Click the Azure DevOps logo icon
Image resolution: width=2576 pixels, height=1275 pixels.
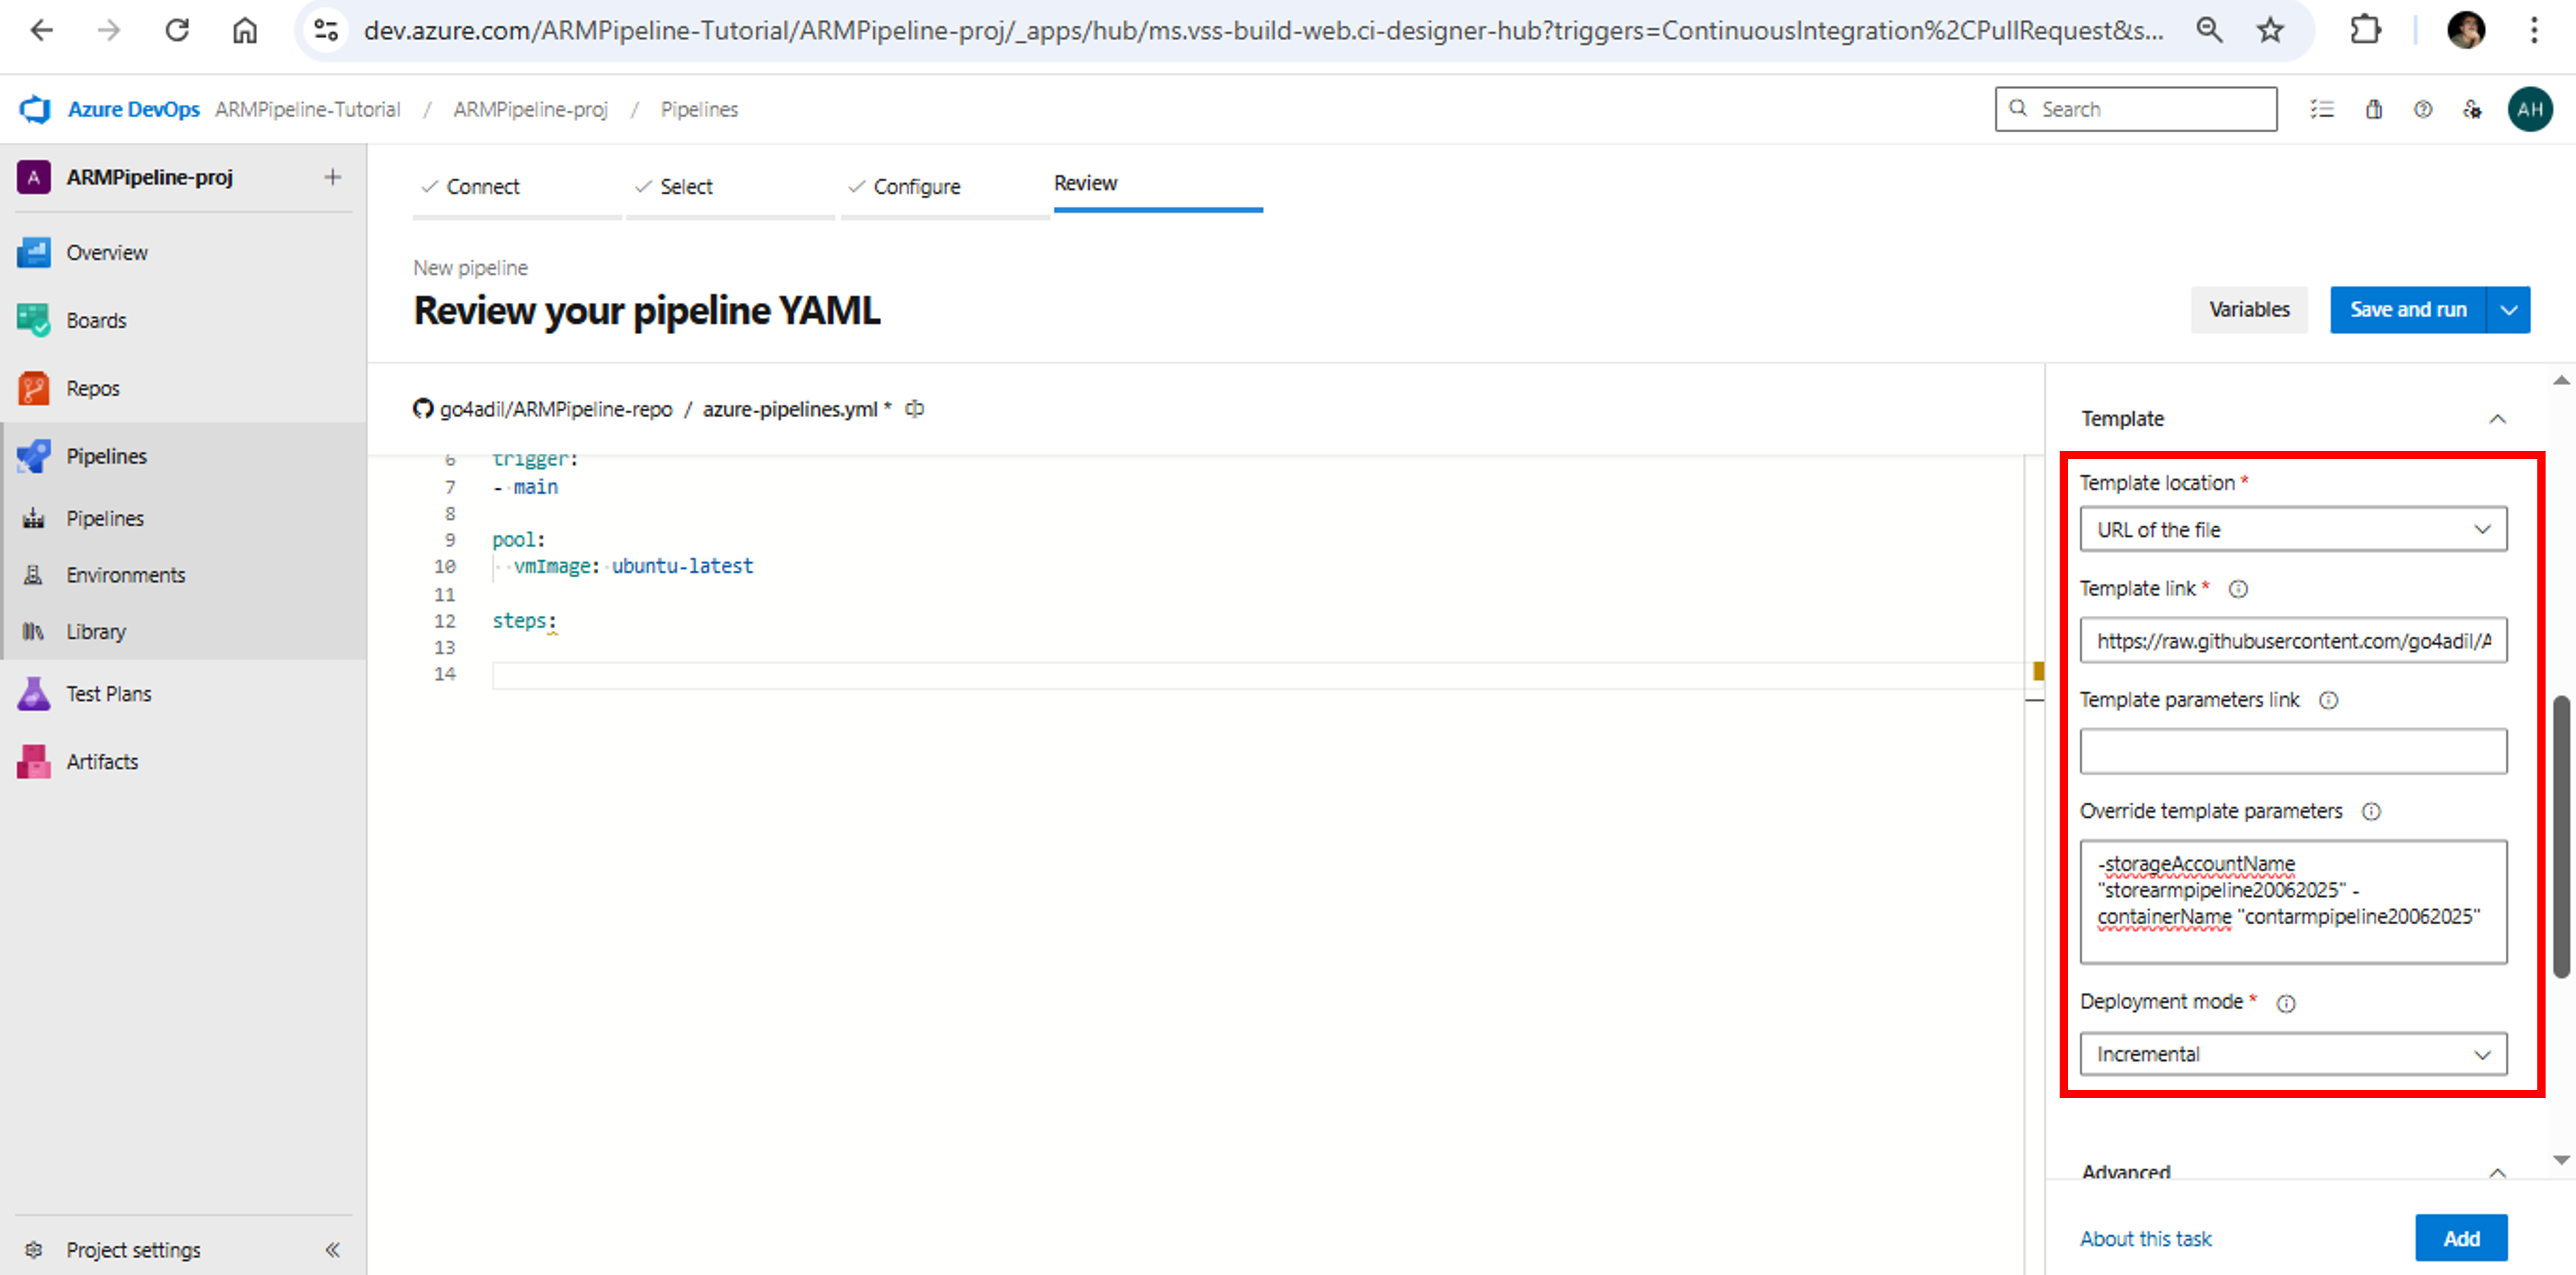[x=35, y=109]
